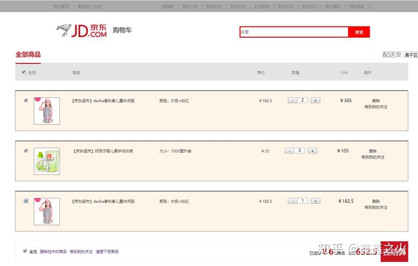Click 删除 for the desha item with quantity 2

point(376,101)
